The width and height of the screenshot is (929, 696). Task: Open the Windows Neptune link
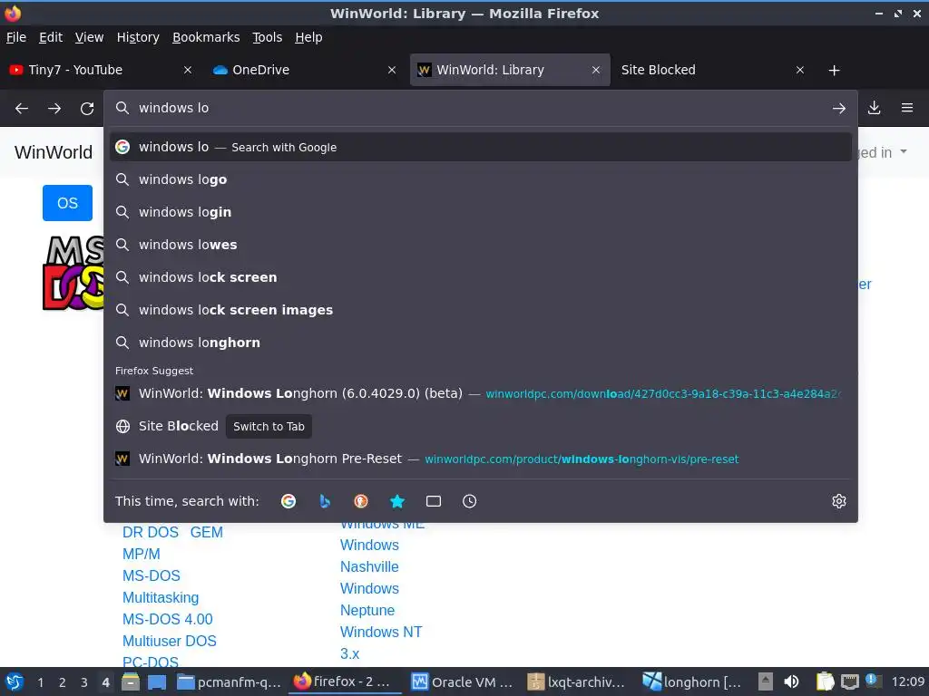tap(369, 599)
